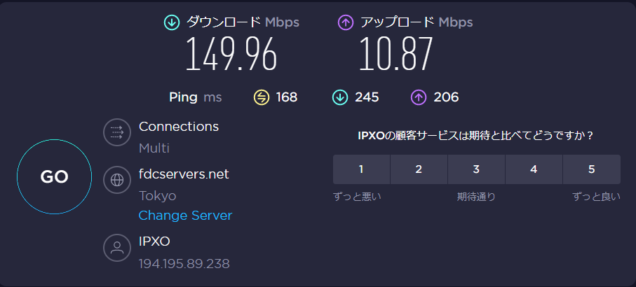Select rating 3 for IPXO survey
636x287 pixels.
coord(476,169)
